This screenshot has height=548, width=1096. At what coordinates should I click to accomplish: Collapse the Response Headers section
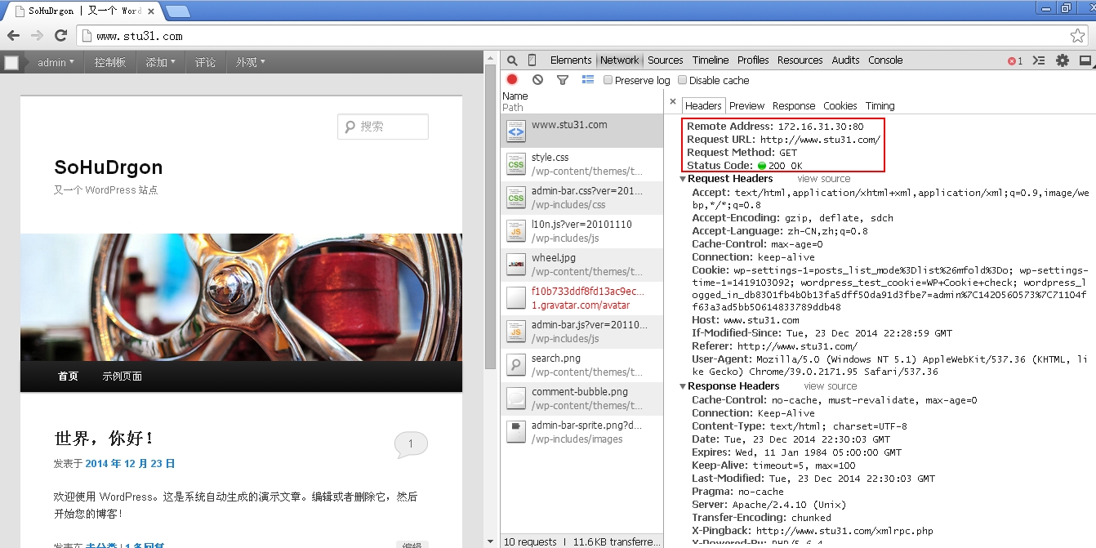683,386
